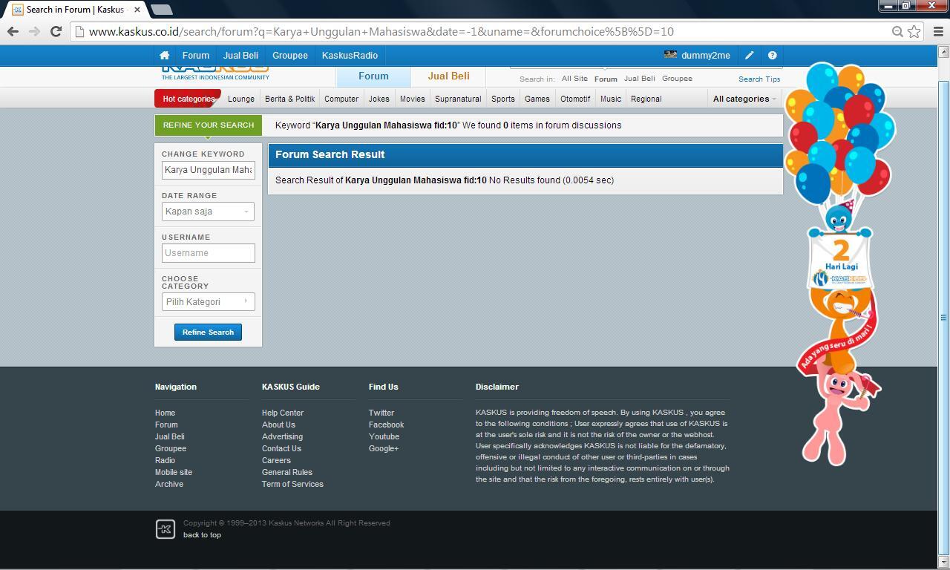The width and height of the screenshot is (950, 570).
Task: Open Help Center footer link
Action: point(283,413)
